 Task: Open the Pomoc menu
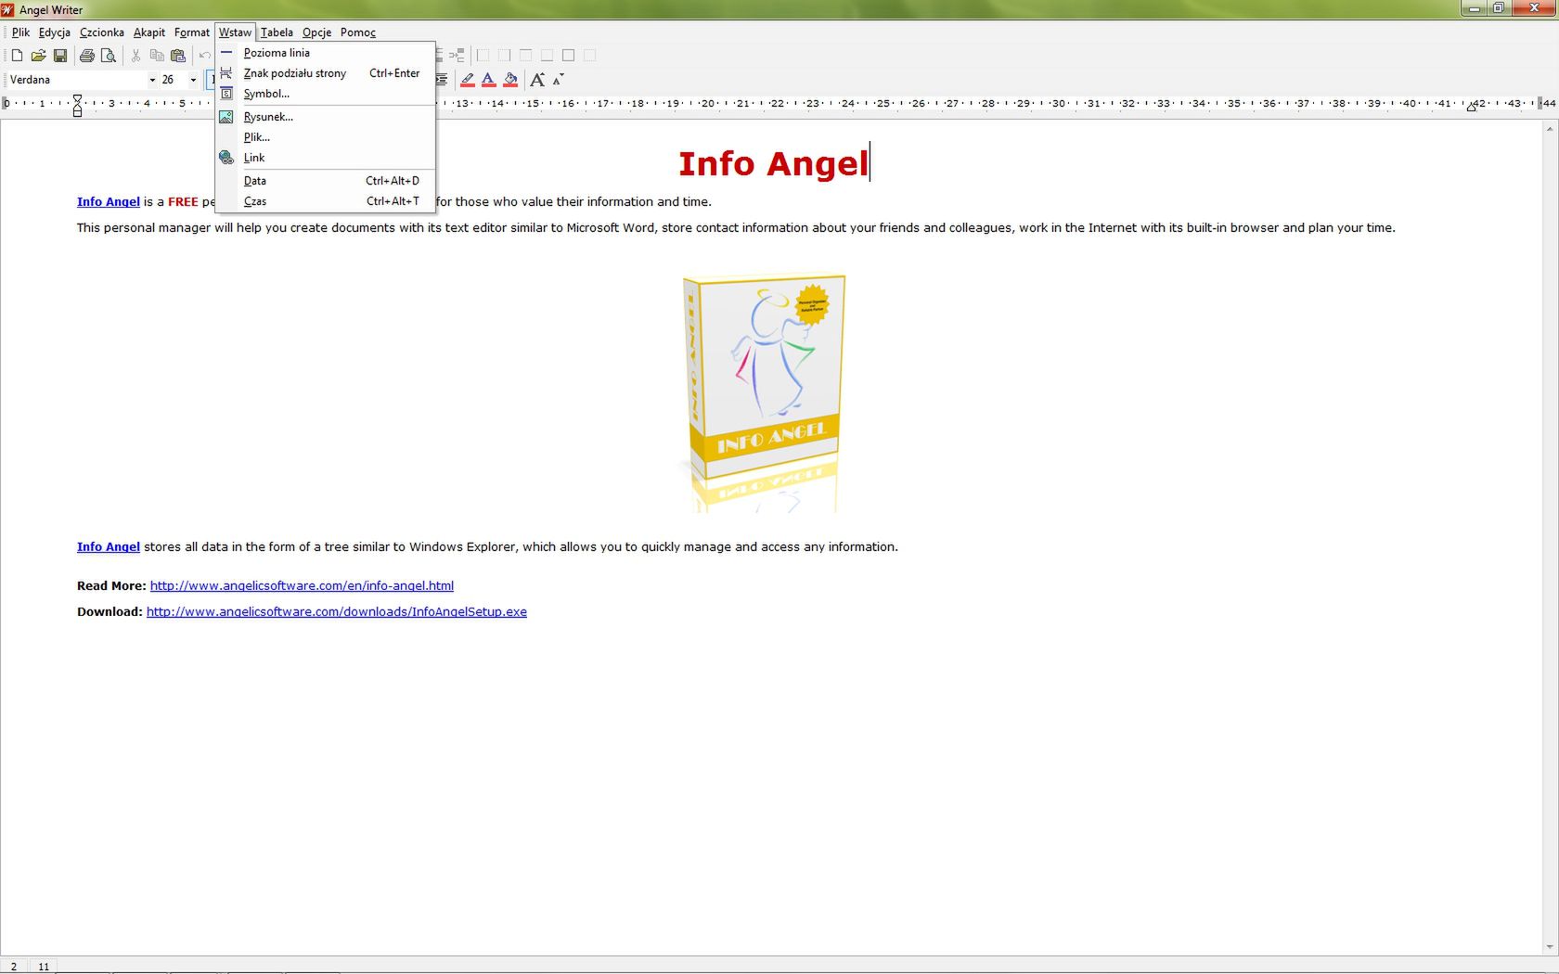coord(358,32)
